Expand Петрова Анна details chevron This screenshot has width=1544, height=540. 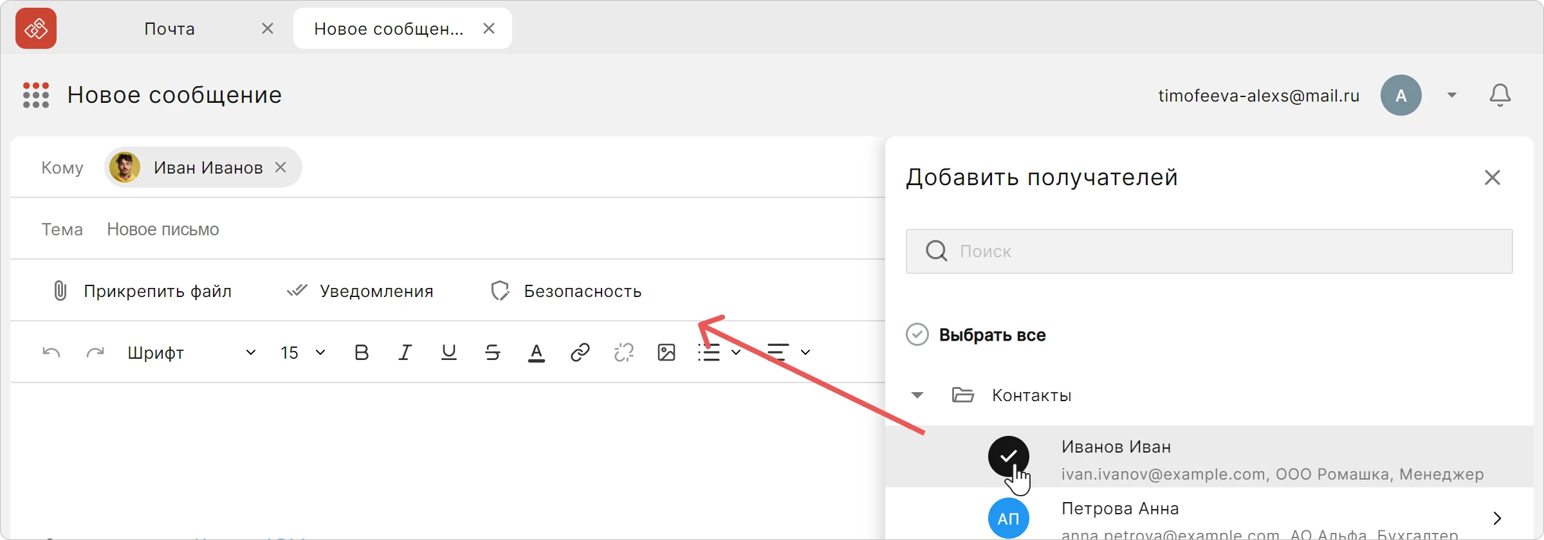tap(1497, 518)
